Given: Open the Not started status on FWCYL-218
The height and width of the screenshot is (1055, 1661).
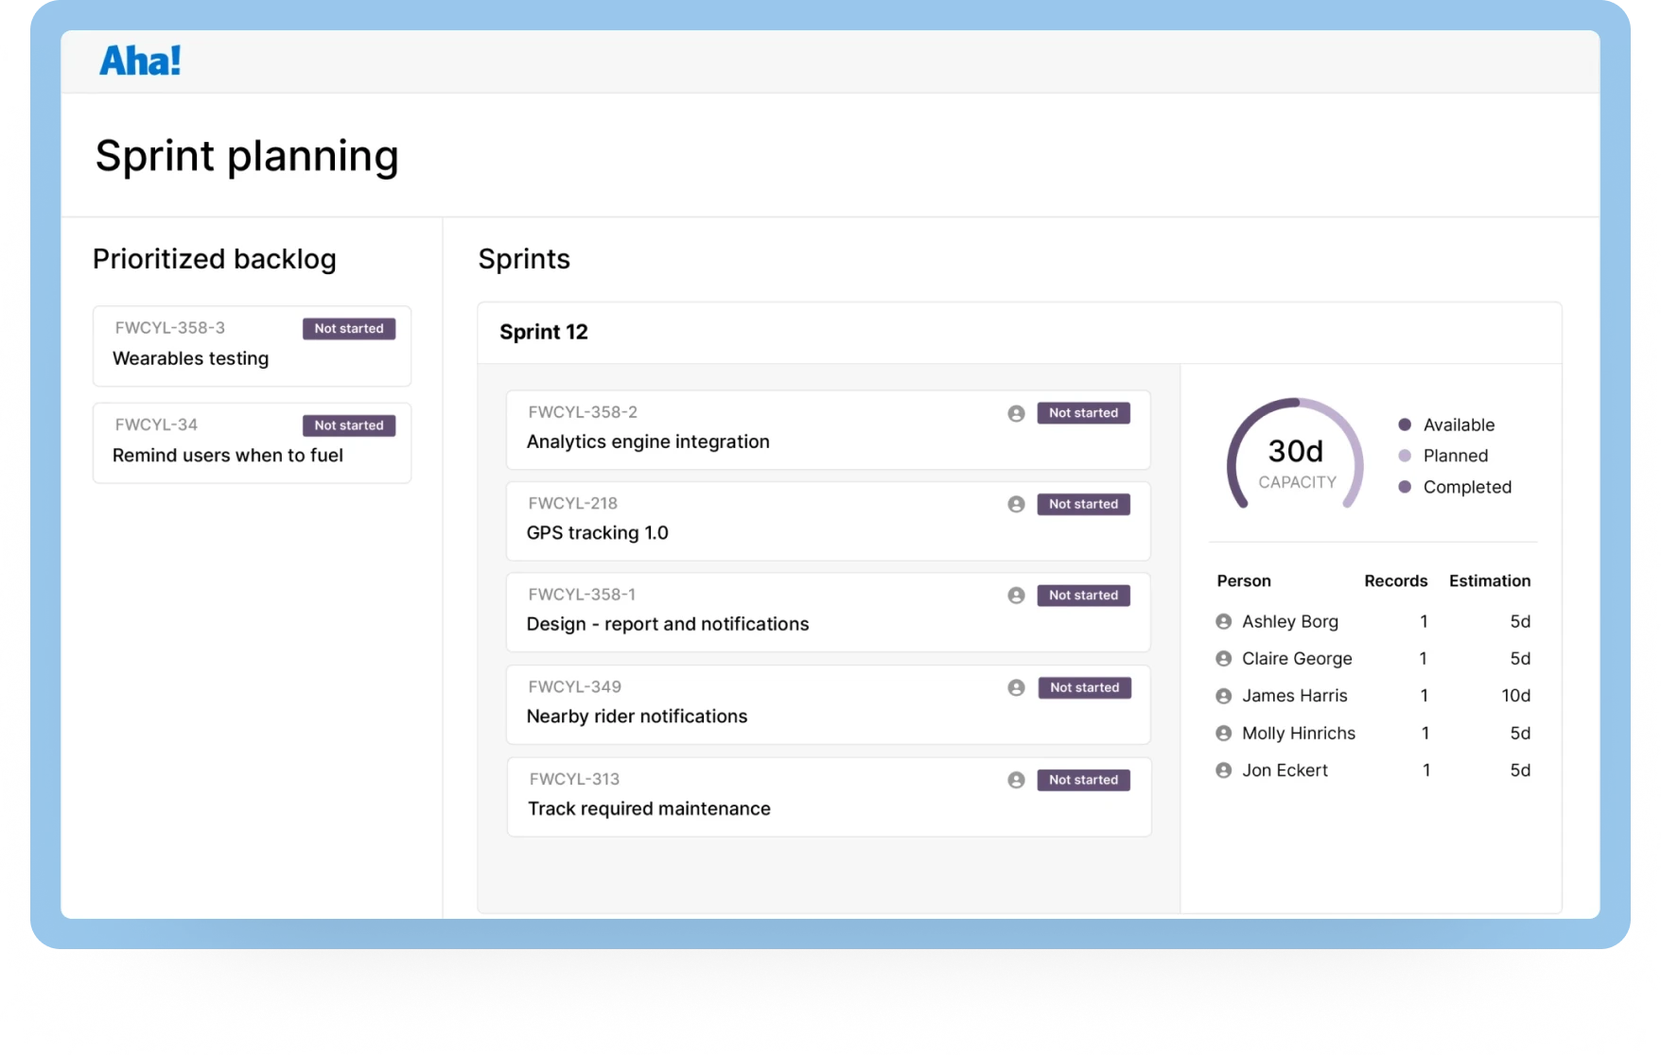Looking at the screenshot, I should coord(1083,504).
